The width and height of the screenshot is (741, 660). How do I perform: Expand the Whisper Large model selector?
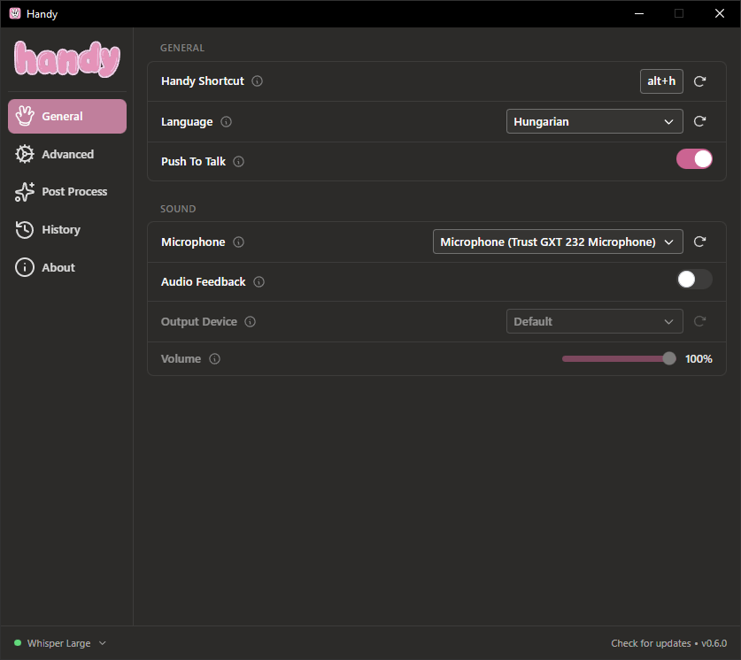[59, 643]
